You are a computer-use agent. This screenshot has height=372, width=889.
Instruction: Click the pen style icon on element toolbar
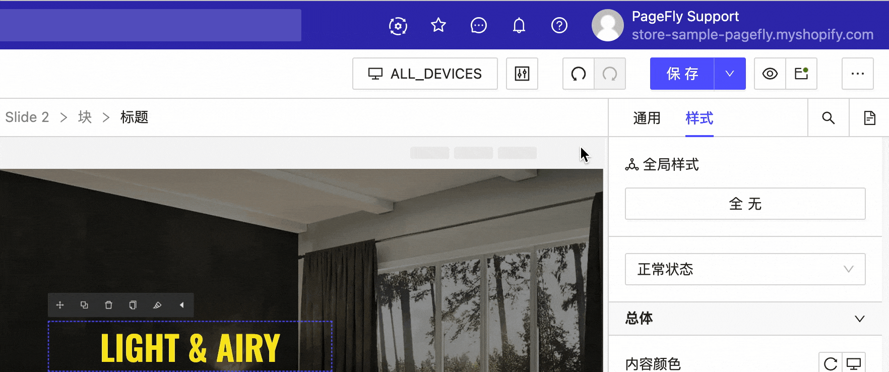point(157,305)
